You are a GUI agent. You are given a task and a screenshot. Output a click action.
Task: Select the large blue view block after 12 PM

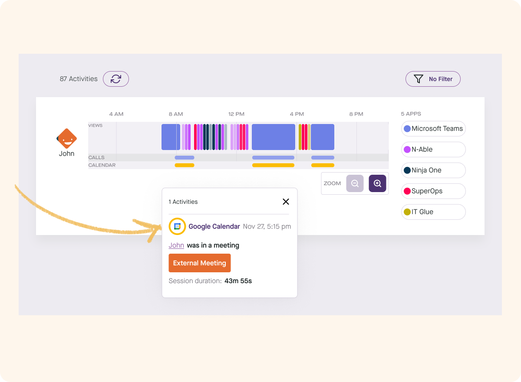[274, 137]
